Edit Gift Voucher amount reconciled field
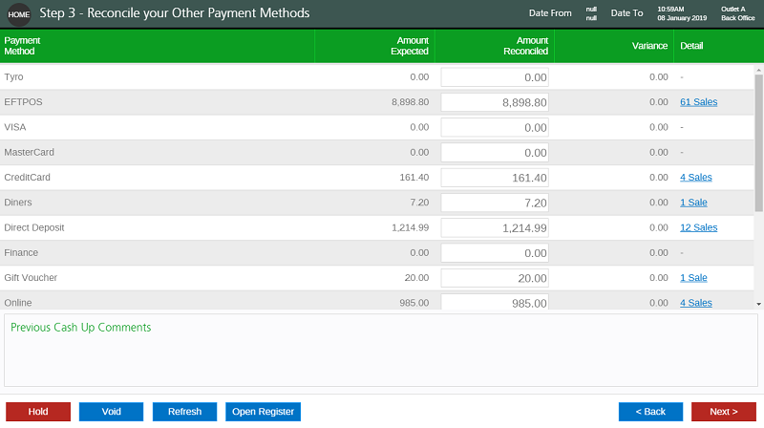The height and width of the screenshot is (428, 764). (495, 278)
